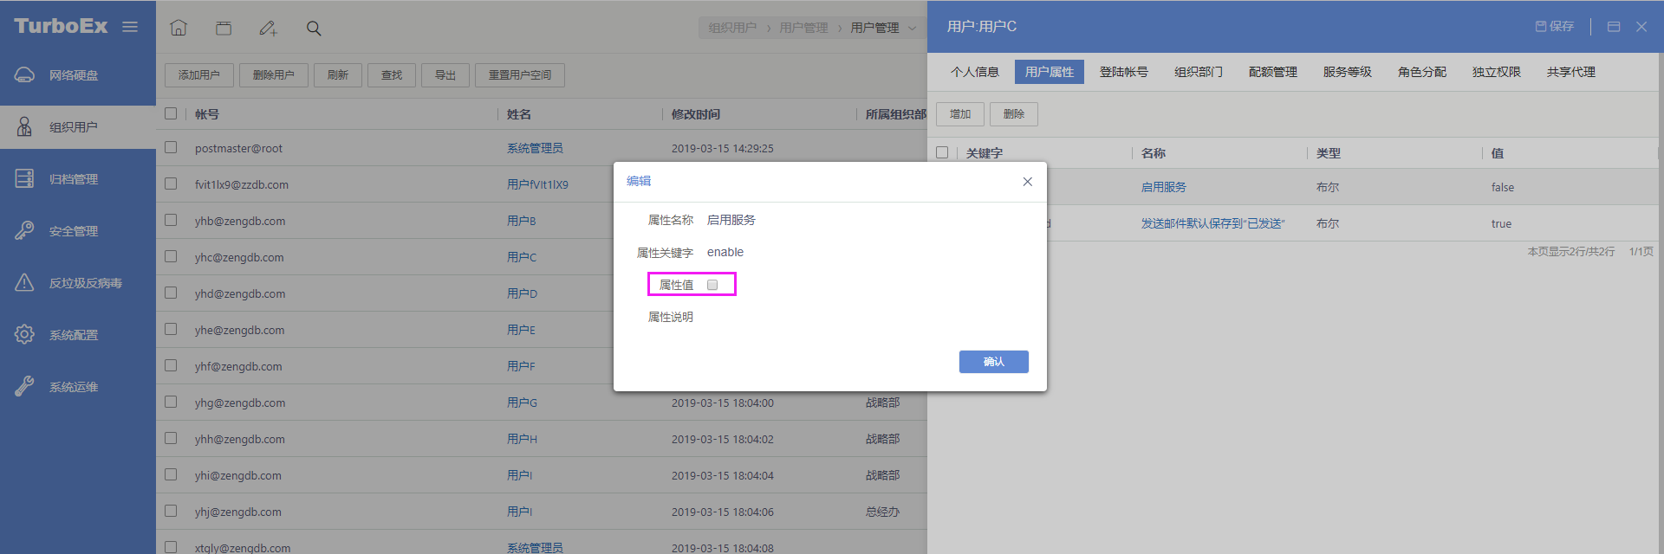Click the window panel icon beside home

click(x=224, y=29)
